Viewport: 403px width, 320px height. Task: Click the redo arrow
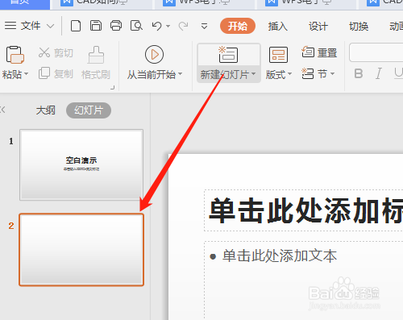(x=183, y=26)
